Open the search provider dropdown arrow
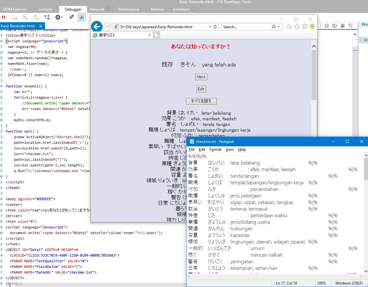This screenshot has height=287, width=368. pyautogui.click(x=279, y=27)
